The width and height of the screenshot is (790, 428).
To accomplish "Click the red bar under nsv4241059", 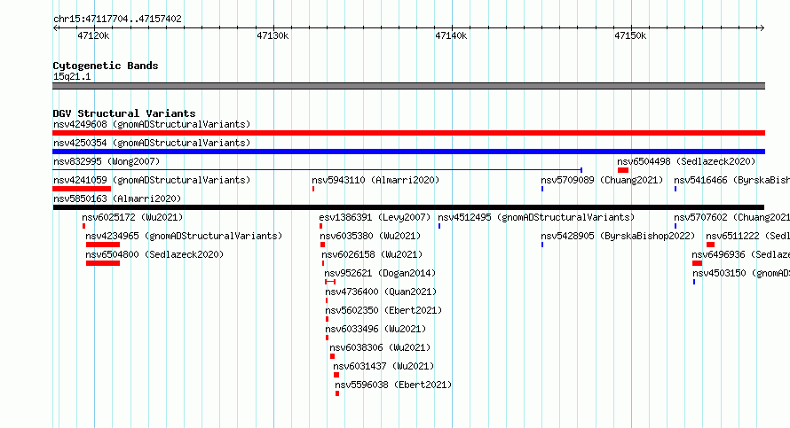I will 82,189.
